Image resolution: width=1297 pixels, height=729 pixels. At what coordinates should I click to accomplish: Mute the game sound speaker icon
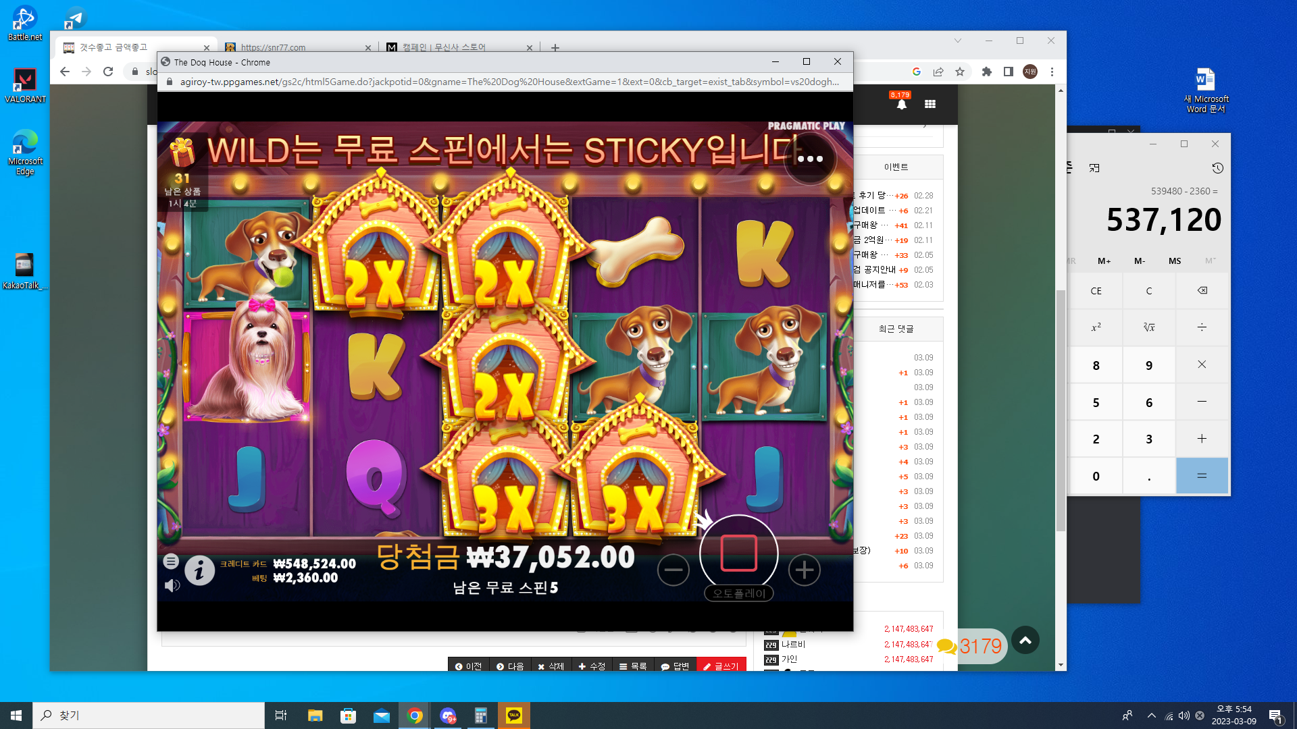tap(172, 585)
